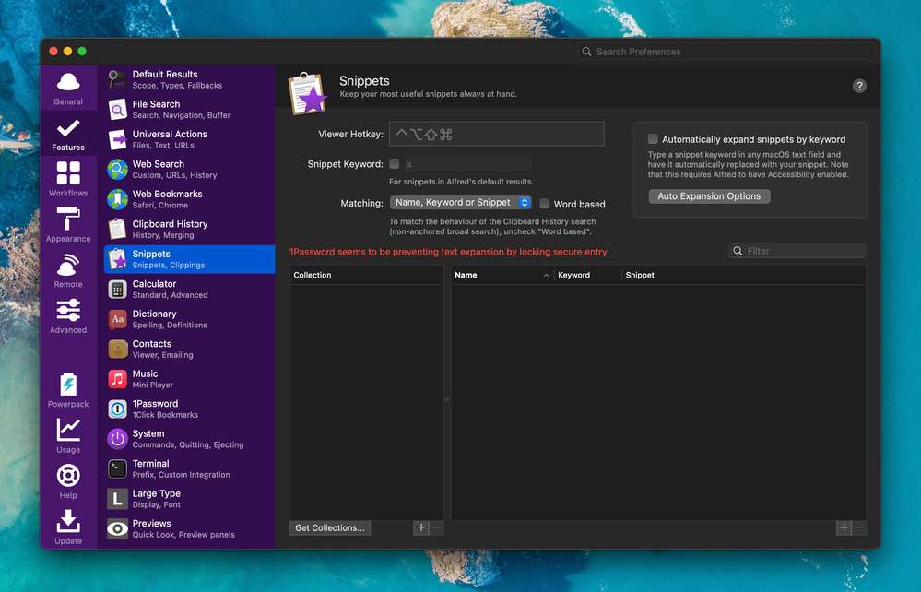This screenshot has height=592, width=921.
Task: Click the Viewer Hotkey field
Action: click(496, 135)
